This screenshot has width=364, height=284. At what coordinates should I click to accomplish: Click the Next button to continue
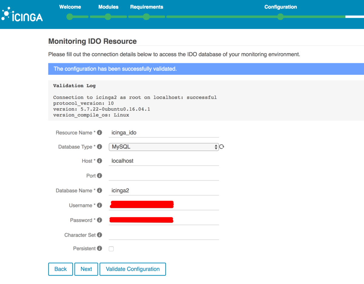click(86, 269)
